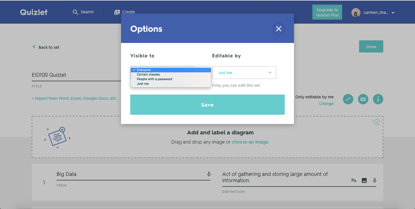415x209 pixels.
Task: Click the Quizlet logo to go home
Action: pyautogui.click(x=33, y=12)
